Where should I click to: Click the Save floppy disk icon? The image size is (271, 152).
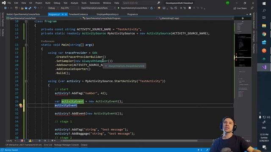click(x=26, y=8)
